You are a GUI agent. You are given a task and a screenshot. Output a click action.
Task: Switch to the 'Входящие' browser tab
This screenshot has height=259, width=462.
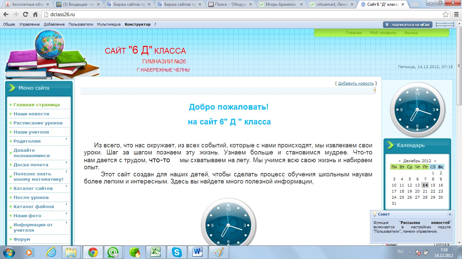[x=78, y=5]
